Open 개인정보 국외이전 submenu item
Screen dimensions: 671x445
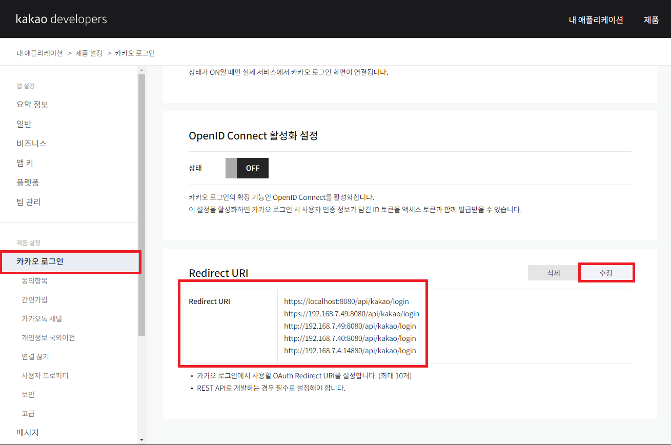[48, 338]
